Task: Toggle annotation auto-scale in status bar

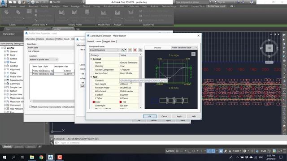Action: click(x=226, y=151)
